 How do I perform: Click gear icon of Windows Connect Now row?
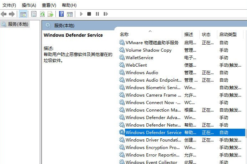pyautogui.click(x=122, y=102)
